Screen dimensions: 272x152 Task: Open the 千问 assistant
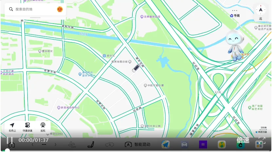tap(235, 16)
